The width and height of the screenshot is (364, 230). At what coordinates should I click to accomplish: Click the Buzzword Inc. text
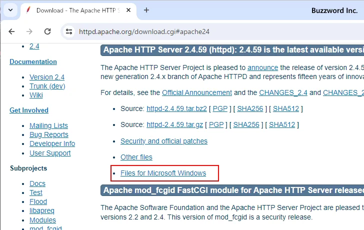334,10
